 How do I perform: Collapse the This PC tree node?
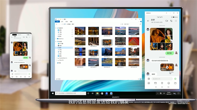(56, 42)
